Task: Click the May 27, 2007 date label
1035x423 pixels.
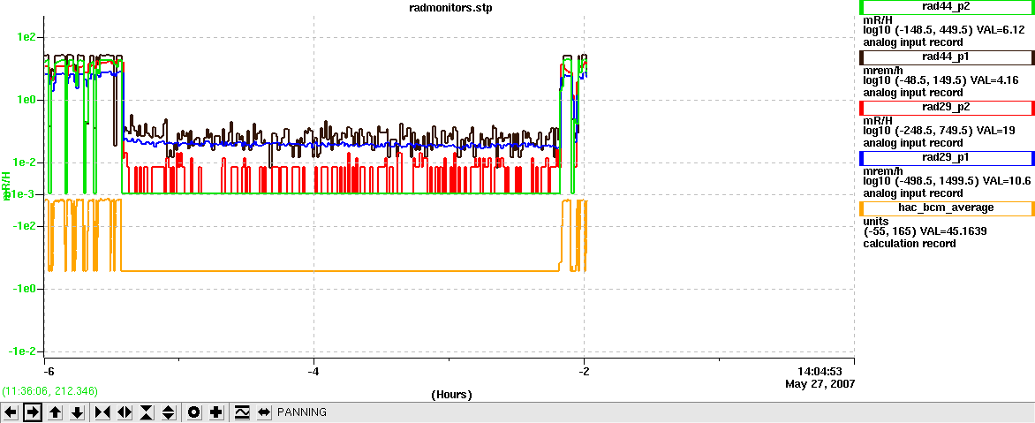Action: pyautogui.click(x=820, y=383)
